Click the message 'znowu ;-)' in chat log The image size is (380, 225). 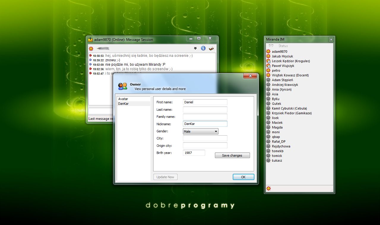(x=113, y=60)
